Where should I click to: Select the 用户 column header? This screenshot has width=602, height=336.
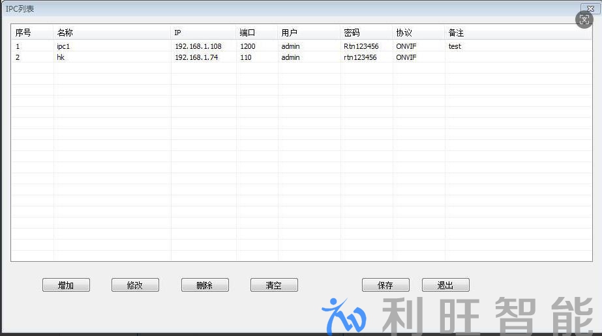click(x=309, y=33)
